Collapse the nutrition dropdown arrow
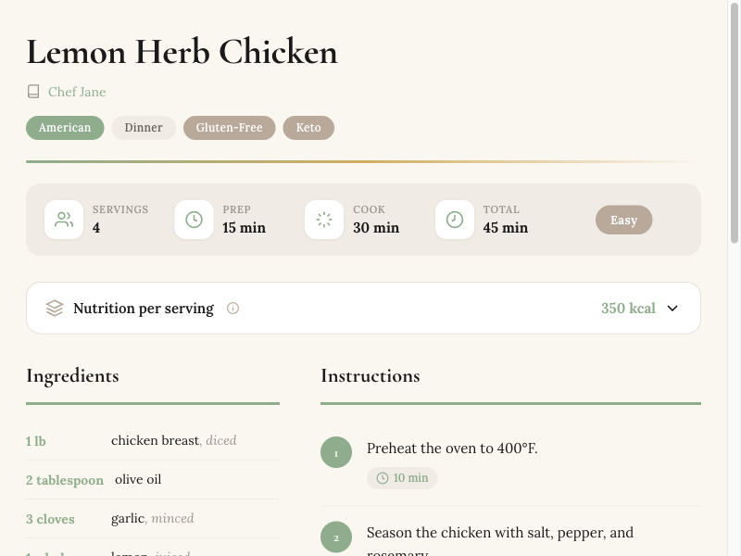 tap(673, 308)
